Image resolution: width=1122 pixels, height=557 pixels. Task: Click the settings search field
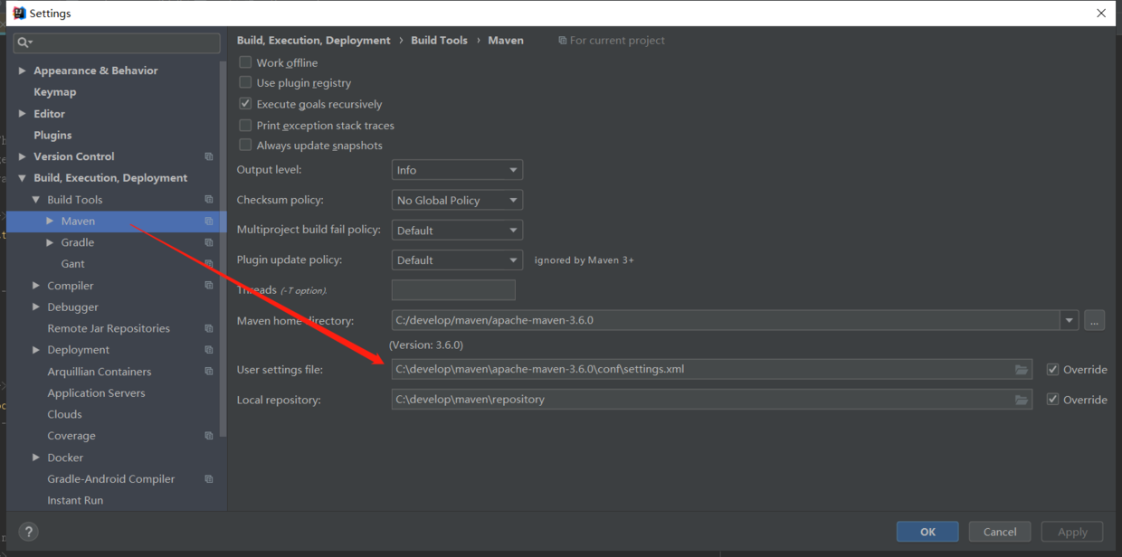(117, 42)
